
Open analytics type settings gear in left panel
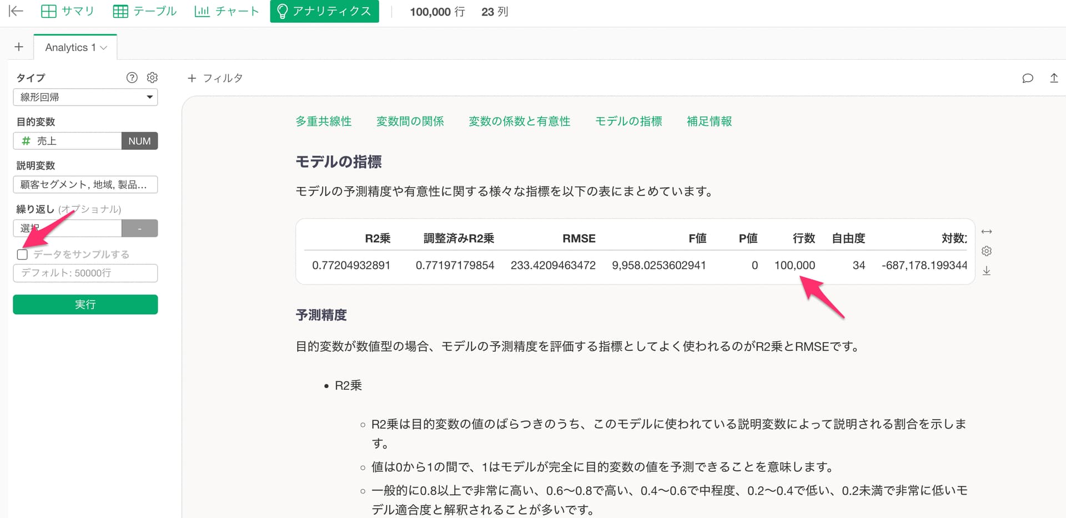[152, 77]
